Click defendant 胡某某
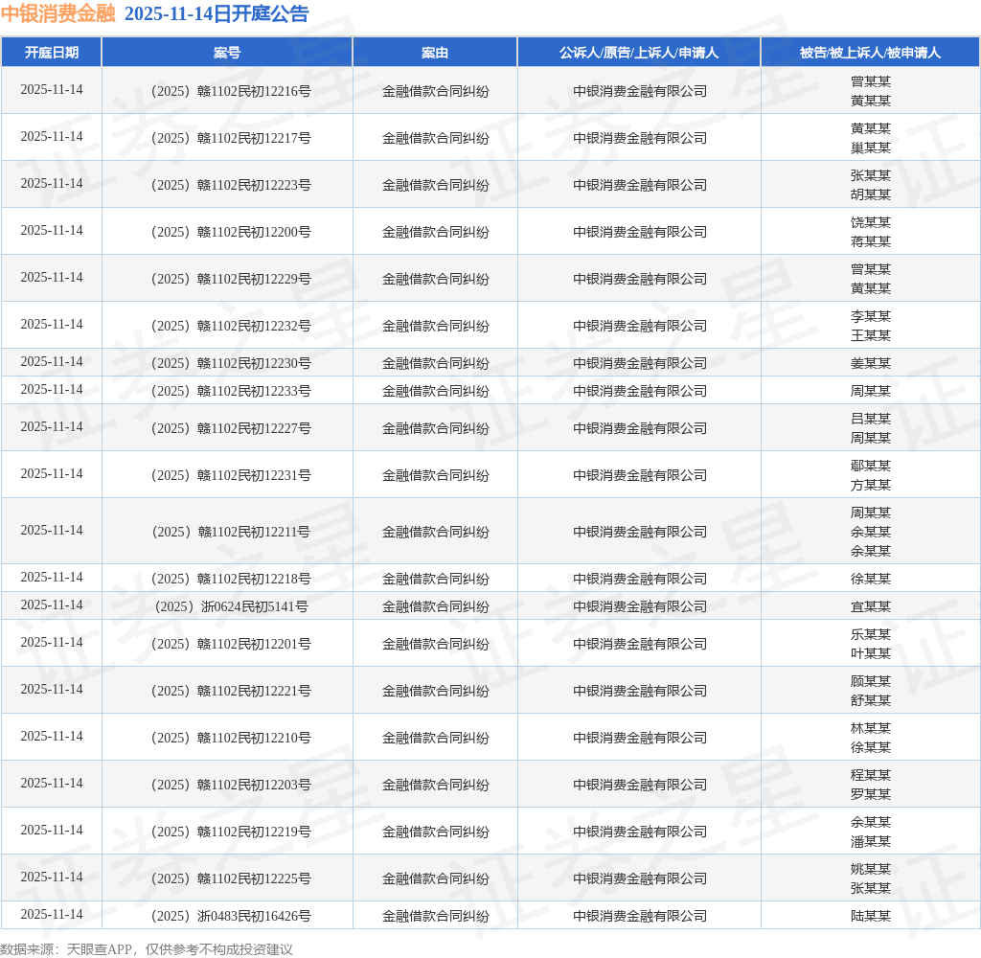This screenshot has height=958, width=981. click(x=870, y=194)
